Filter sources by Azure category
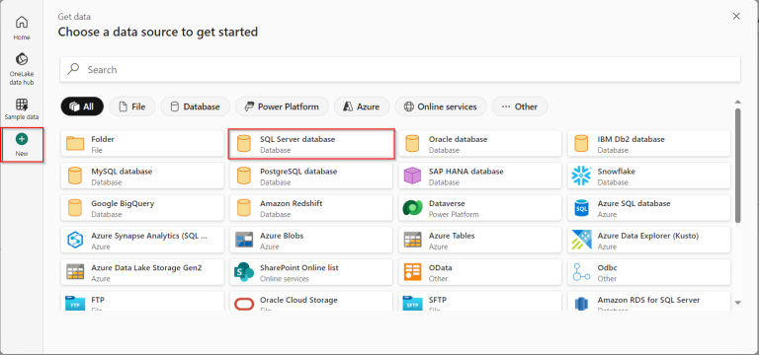This screenshot has height=355, width=759. pos(362,106)
